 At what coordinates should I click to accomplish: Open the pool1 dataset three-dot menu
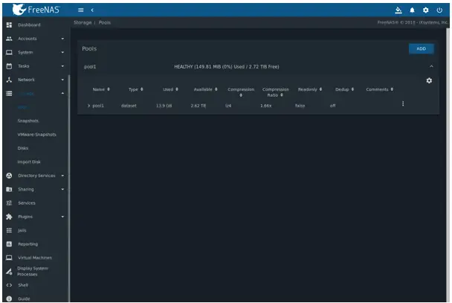coord(403,103)
